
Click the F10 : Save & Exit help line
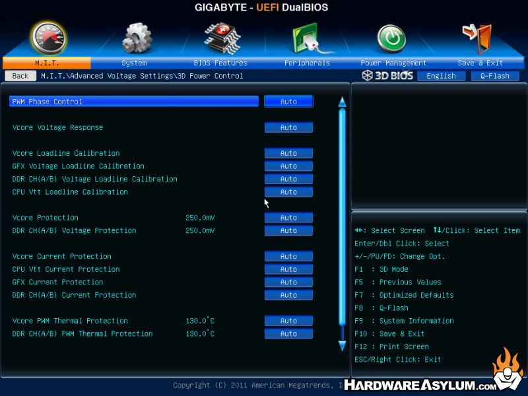pyautogui.click(x=389, y=334)
